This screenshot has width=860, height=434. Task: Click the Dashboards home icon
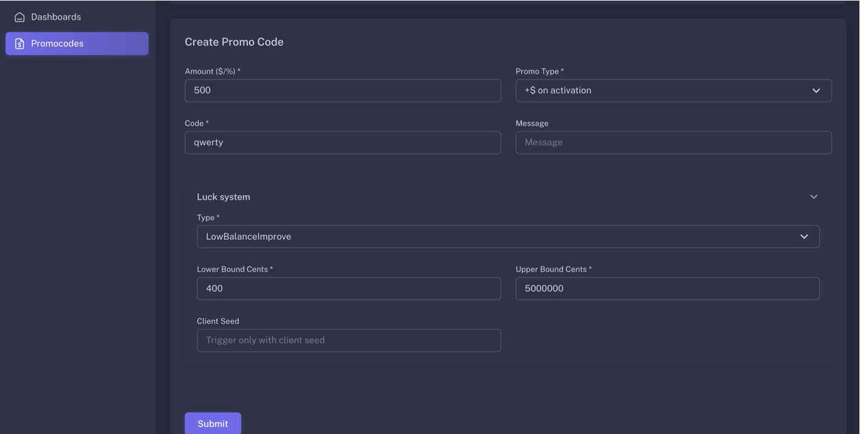[x=19, y=18]
